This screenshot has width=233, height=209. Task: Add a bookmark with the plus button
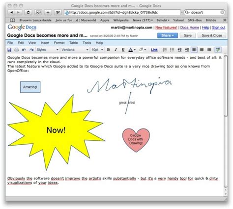48,12
